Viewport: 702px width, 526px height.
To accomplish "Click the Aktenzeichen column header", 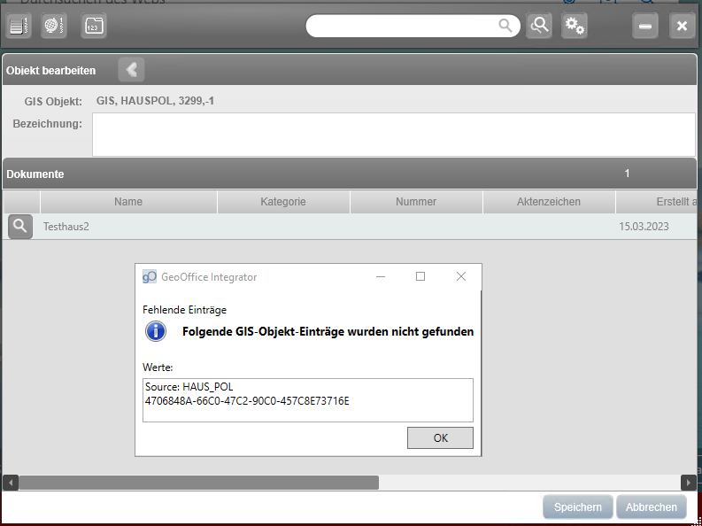I will point(549,202).
